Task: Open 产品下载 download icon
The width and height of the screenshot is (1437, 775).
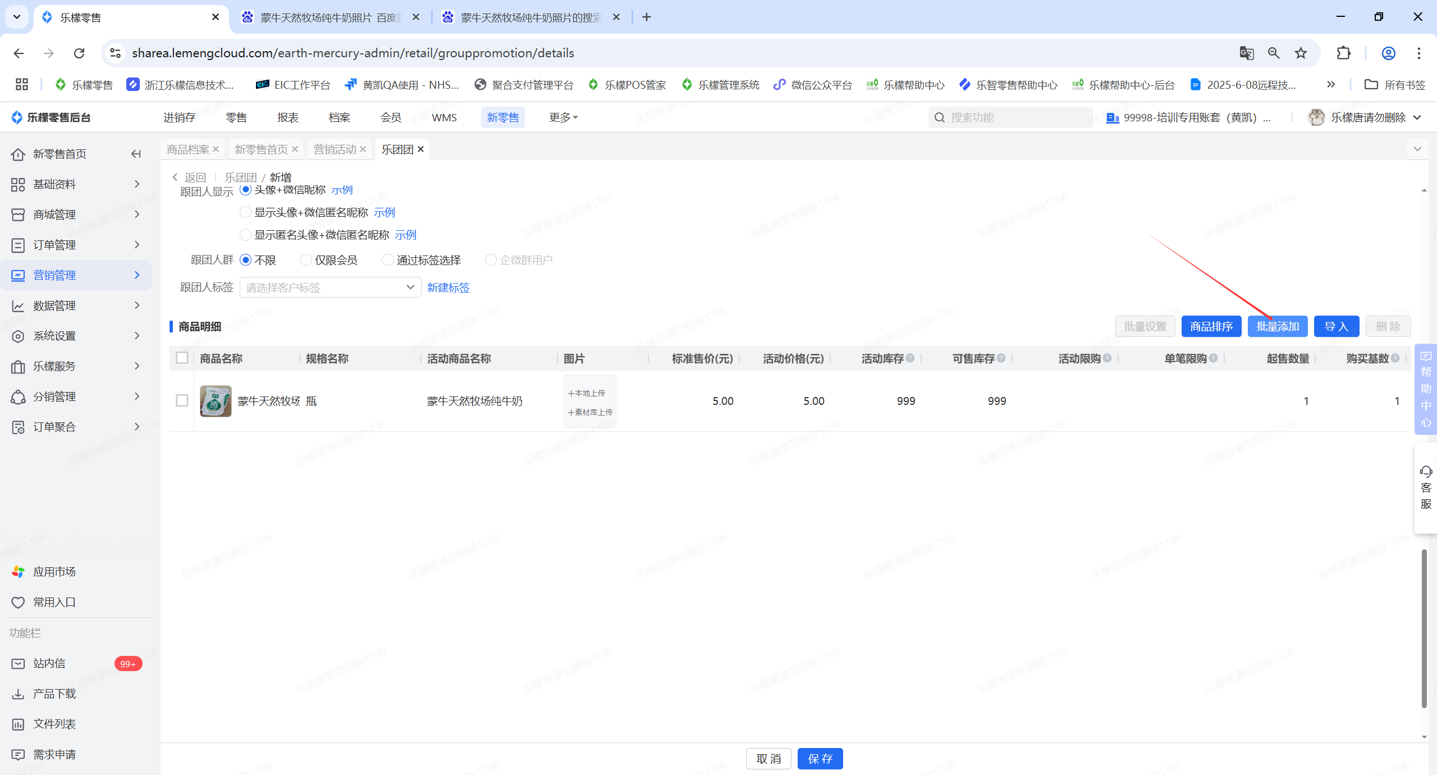Action: 18,694
